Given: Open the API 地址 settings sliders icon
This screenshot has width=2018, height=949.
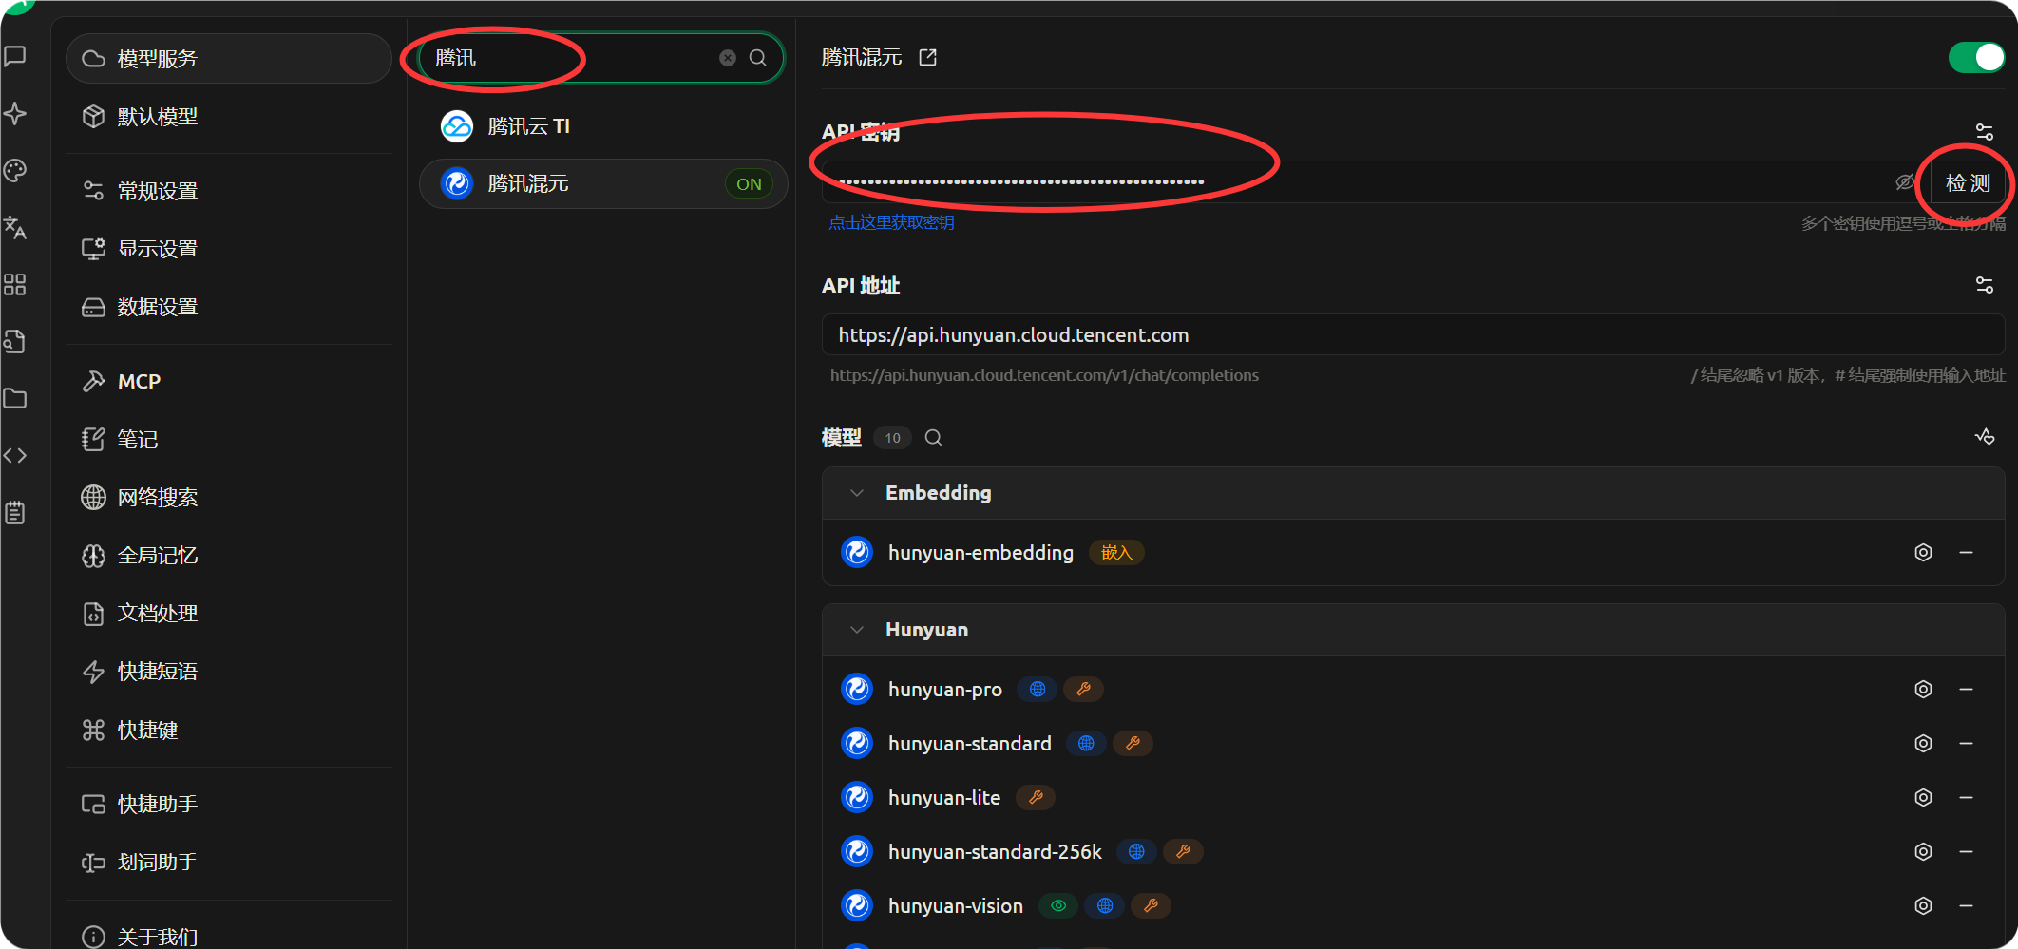Looking at the screenshot, I should (1985, 285).
